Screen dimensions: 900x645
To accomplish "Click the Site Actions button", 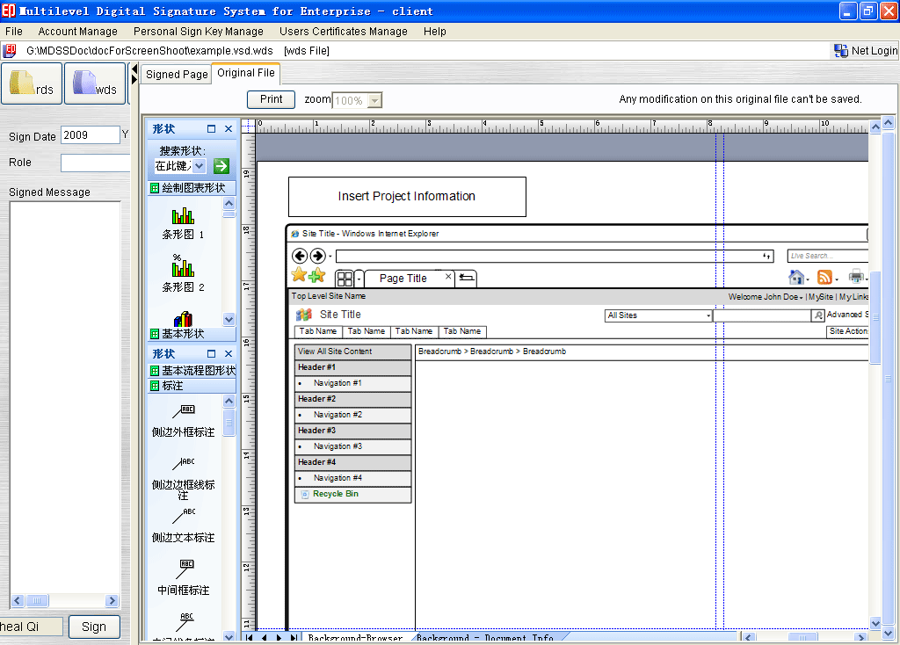I will (848, 331).
